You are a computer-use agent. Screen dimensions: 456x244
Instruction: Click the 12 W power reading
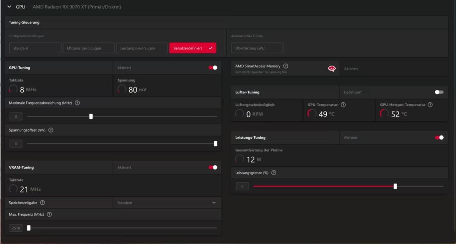pos(254,159)
